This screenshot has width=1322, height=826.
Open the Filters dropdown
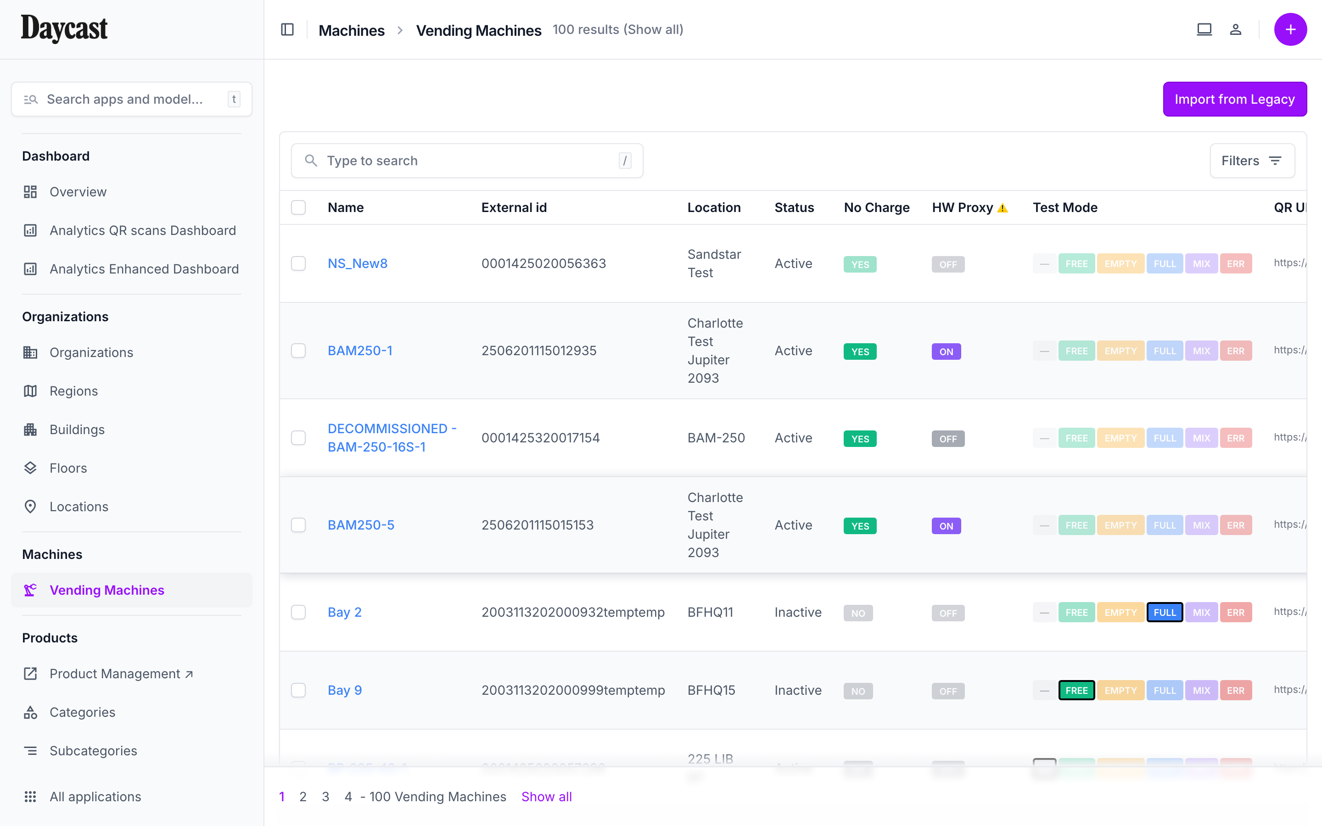tap(1251, 161)
